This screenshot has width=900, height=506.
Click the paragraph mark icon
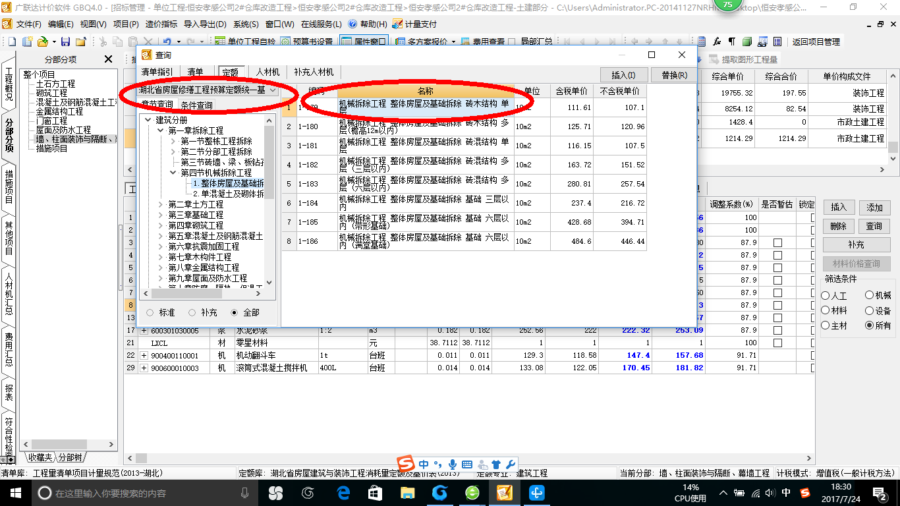[732, 42]
